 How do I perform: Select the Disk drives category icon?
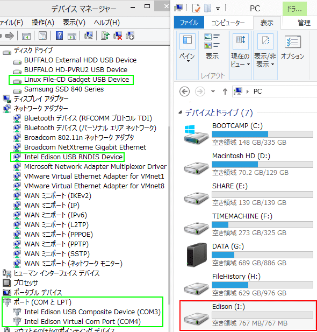(x=7, y=52)
